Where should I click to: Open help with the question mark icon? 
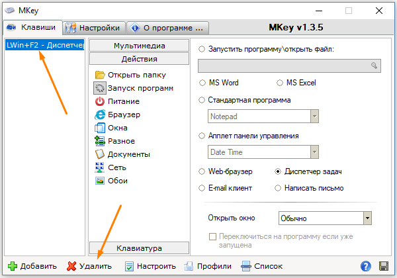(366, 266)
